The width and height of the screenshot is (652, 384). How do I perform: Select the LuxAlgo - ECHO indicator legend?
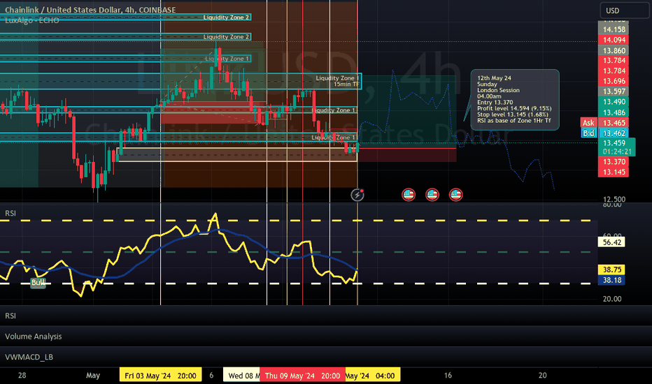tap(31, 20)
